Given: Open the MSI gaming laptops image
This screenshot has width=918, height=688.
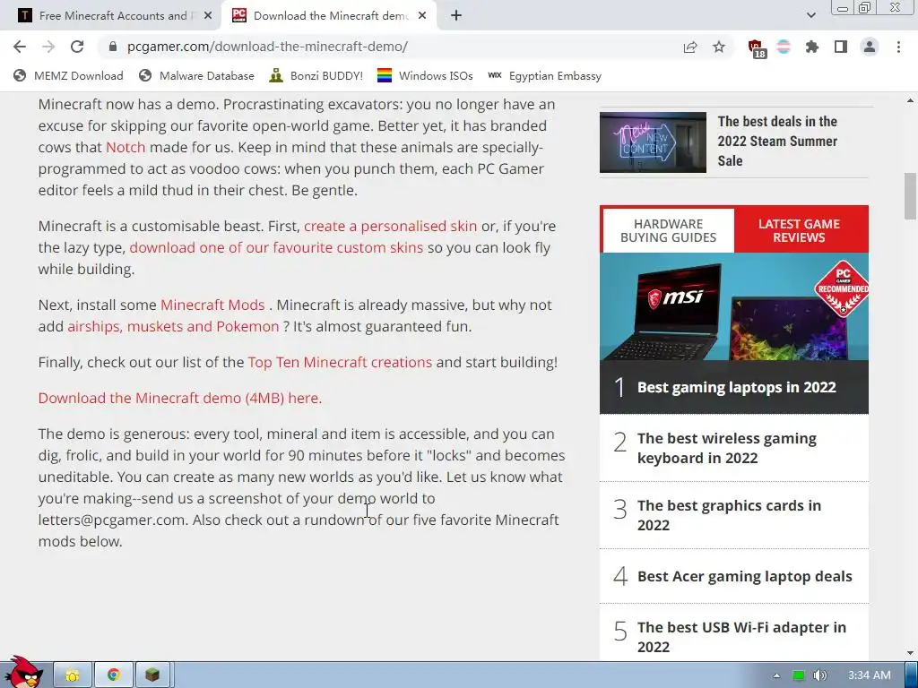Looking at the screenshot, I should pos(734,306).
